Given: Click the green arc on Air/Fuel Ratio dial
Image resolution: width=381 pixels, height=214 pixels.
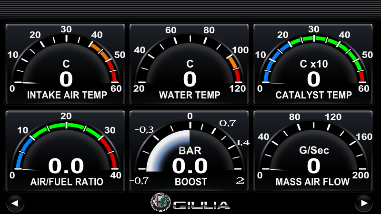Looking at the screenshot, I should tap(66, 126).
